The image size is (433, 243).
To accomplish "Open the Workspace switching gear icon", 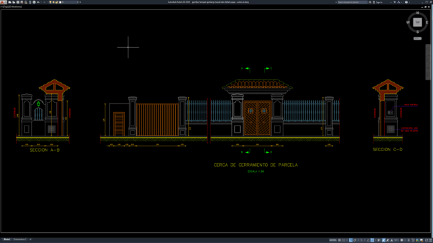I will pos(402,240).
